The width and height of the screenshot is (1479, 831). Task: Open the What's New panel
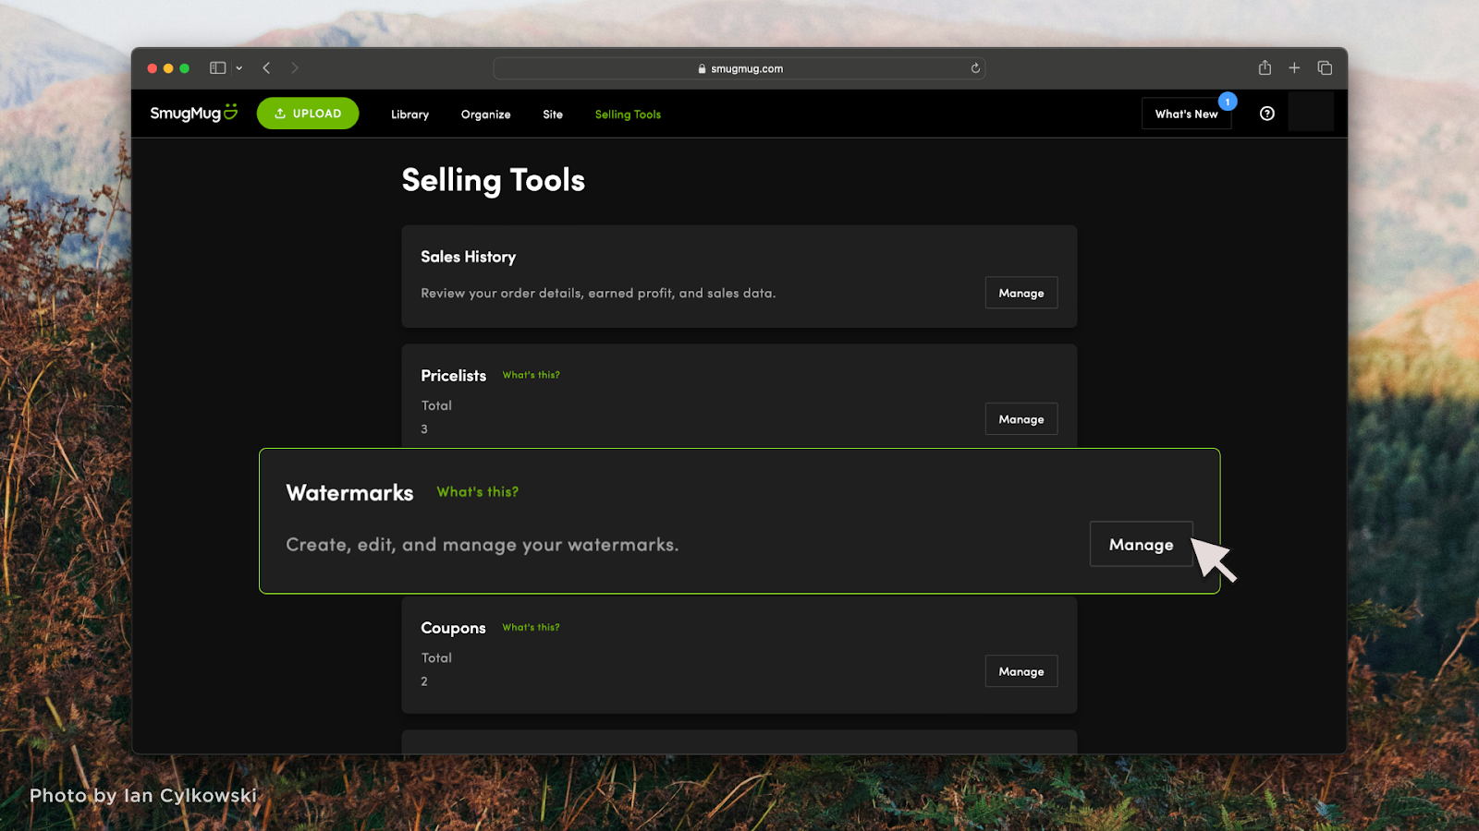[1186, 114]
